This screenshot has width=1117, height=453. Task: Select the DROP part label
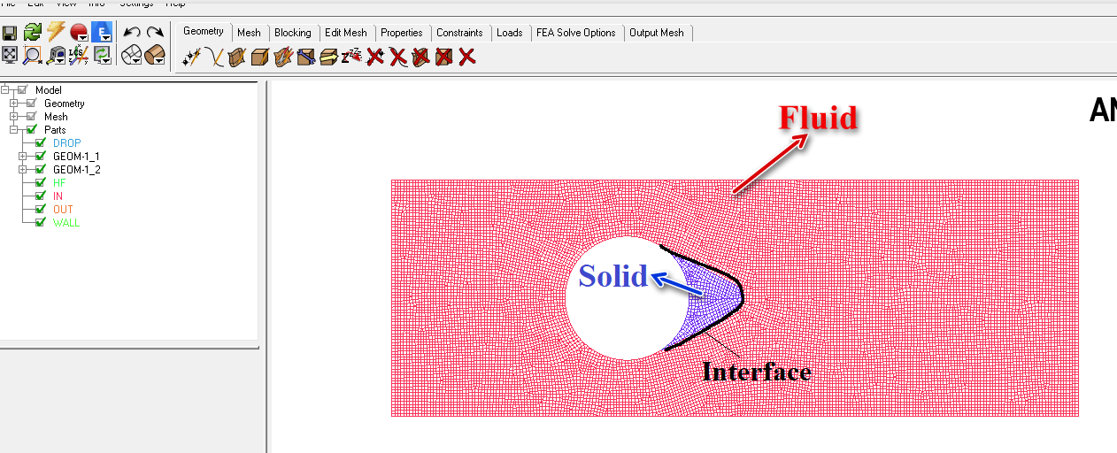66,143
